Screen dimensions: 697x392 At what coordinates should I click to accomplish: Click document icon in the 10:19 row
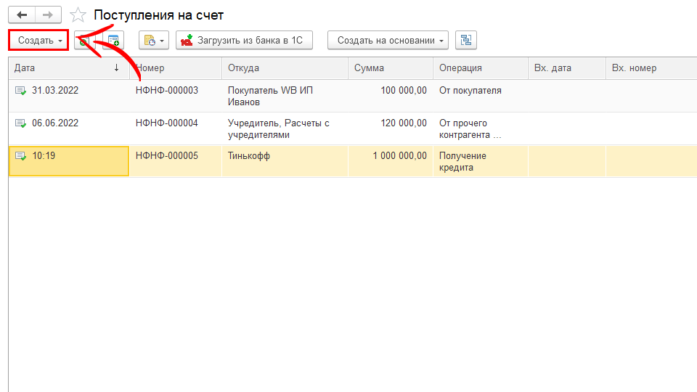pos(20,156)
